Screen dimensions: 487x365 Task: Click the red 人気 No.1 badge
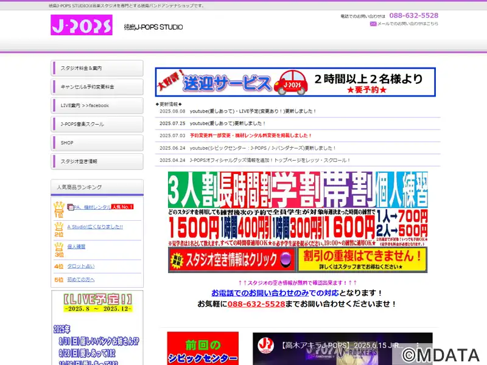pos(122,207)
